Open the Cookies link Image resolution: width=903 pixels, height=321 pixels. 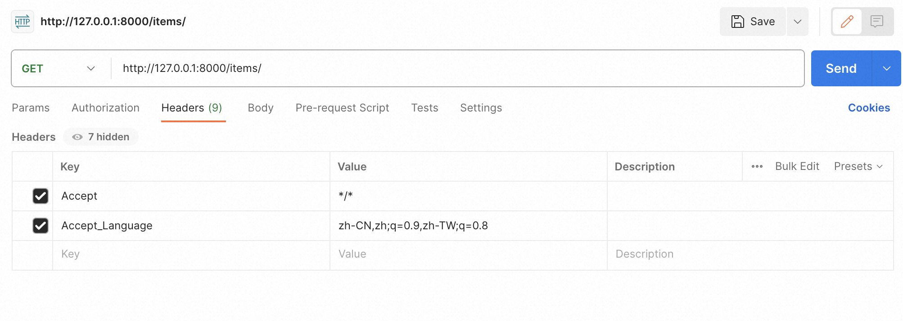click(869, 108)
